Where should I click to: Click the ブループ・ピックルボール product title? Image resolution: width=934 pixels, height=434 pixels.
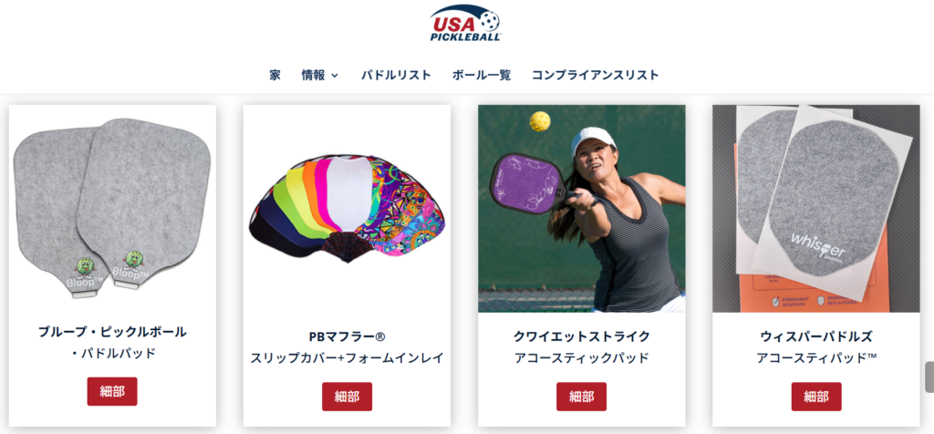click(112, 332)
